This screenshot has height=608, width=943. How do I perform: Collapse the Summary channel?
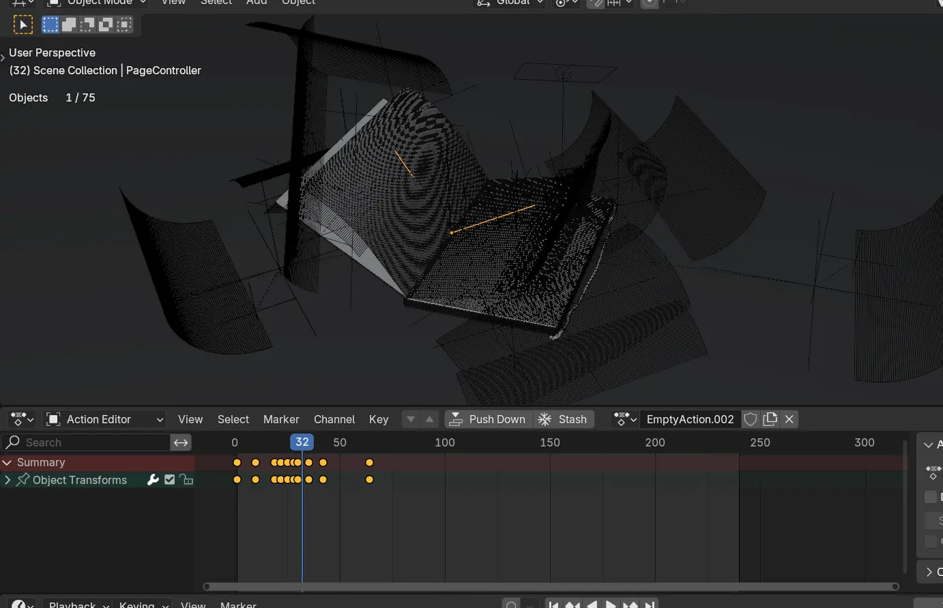point(8,462)
